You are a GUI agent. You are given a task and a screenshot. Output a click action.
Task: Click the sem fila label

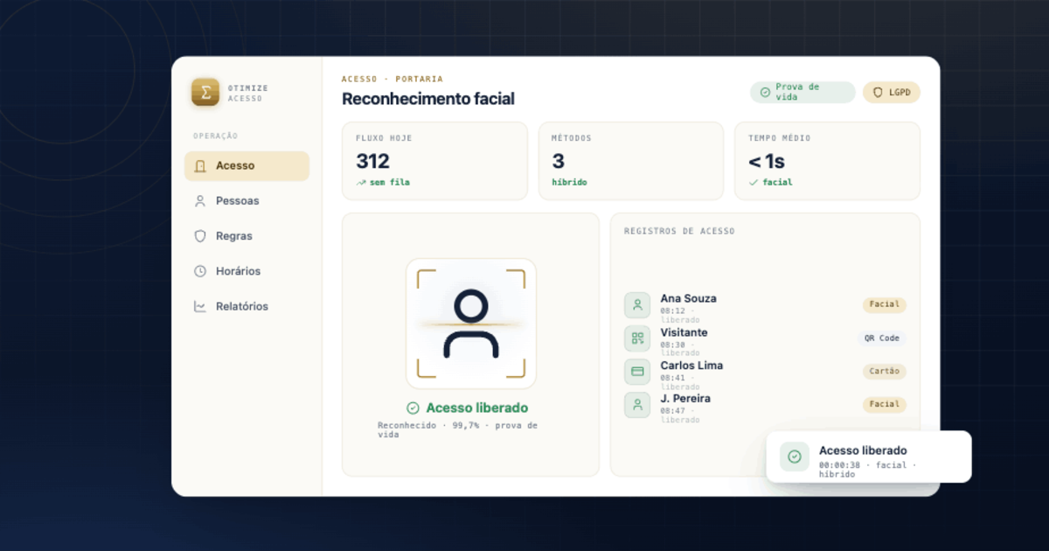coord(390,183)
